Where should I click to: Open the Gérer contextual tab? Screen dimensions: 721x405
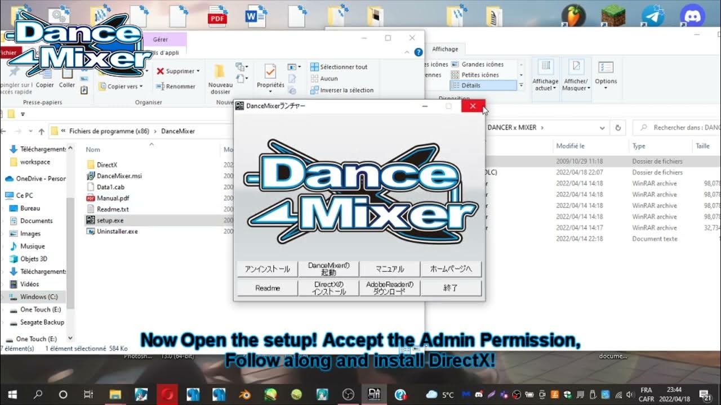tap(161, 40)
